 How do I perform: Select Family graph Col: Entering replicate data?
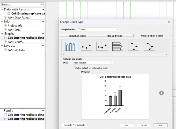point(26,119)
